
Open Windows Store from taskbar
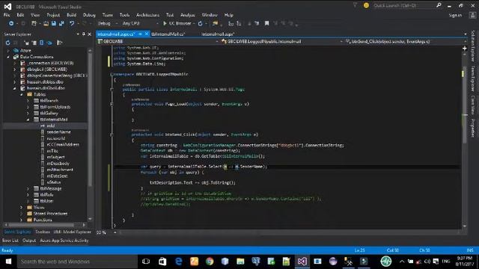pos(162,262)
